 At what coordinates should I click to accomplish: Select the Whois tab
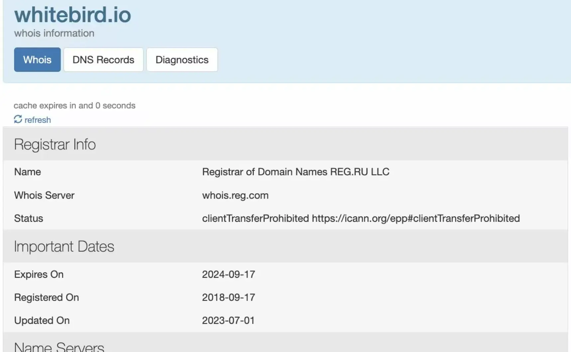(37, 60)
